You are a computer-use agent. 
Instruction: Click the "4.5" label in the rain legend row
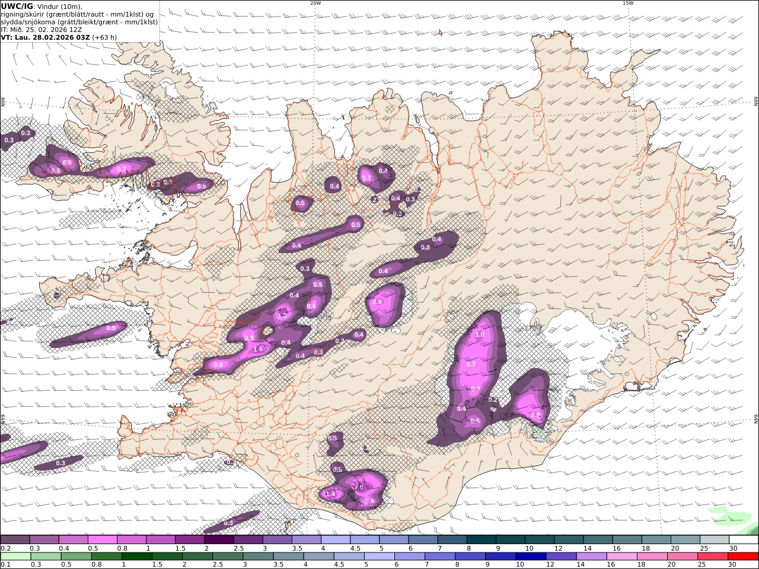(x=339, y=565)
